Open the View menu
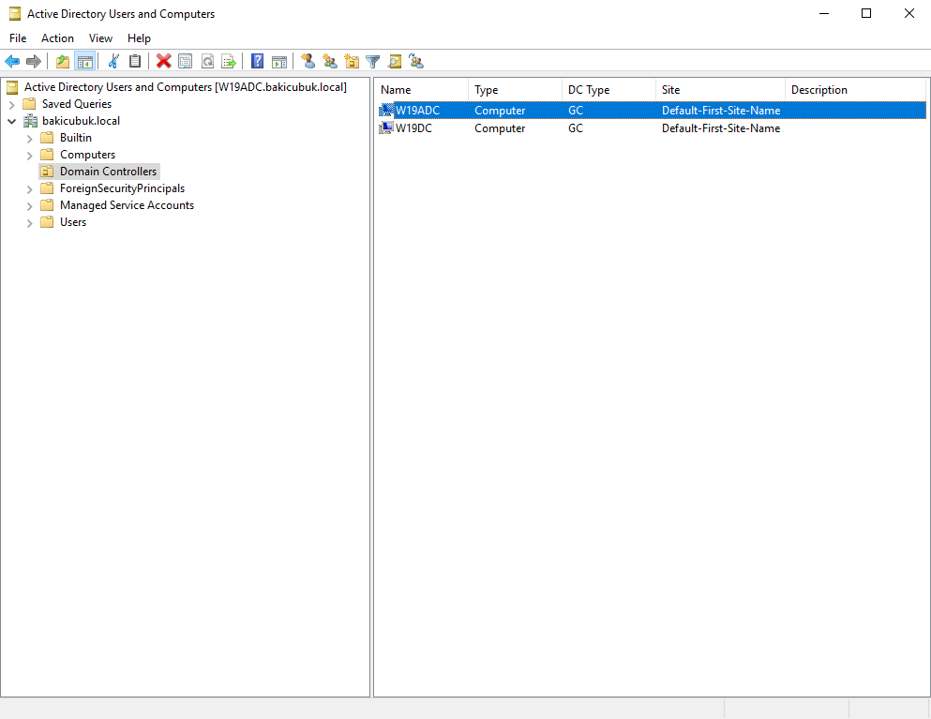The height and width of the screenshot is (719, 931). pos(101,38)
